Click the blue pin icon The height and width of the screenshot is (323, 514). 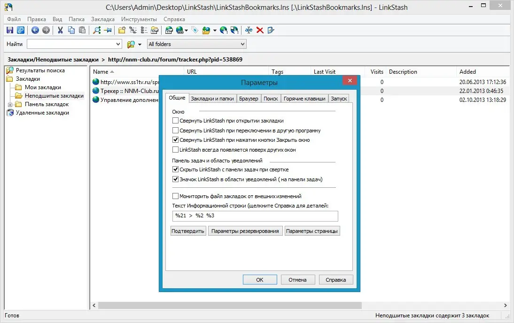108,30
